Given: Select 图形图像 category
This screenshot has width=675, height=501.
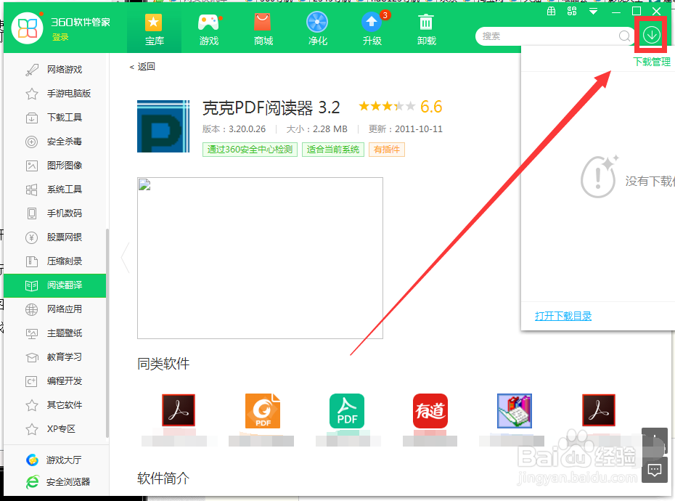Looking at the screenshot, I should (54, 166).
